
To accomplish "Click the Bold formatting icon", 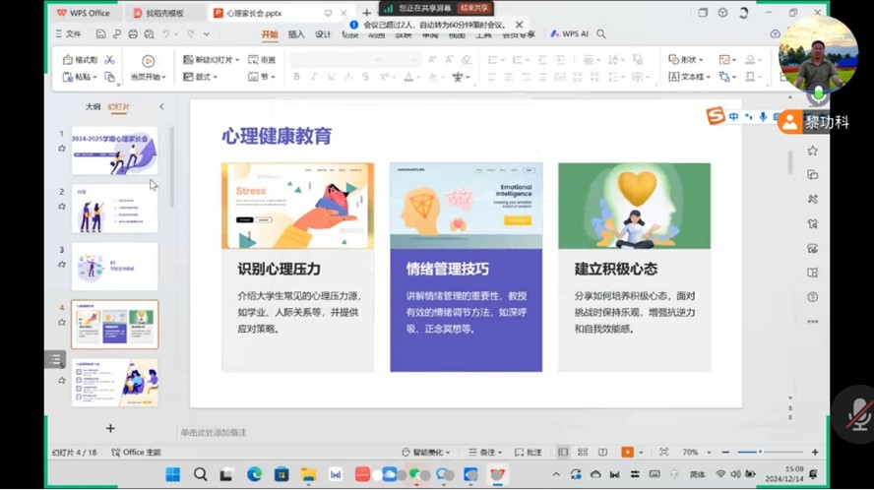I will tap(296, 77).
